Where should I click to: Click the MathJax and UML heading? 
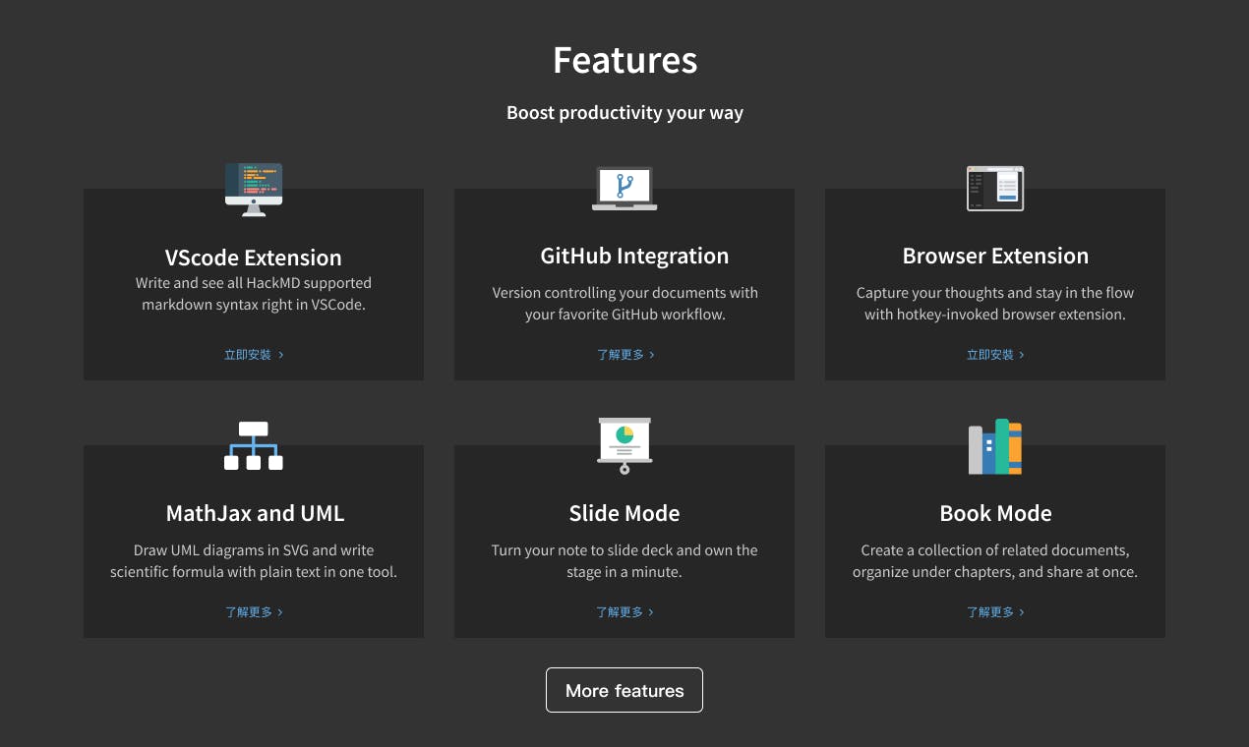tap(256, 513)
